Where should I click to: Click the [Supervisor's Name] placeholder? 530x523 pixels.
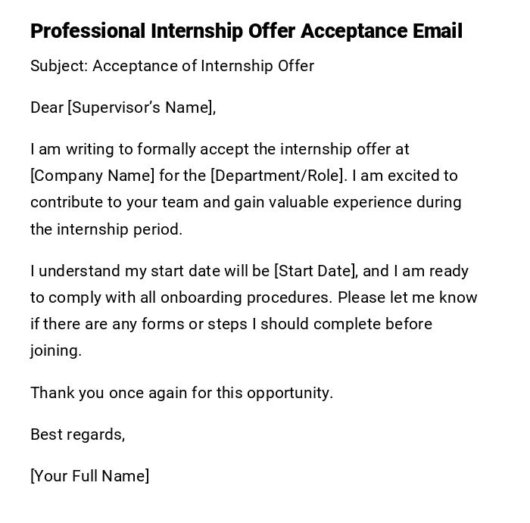(x=139, y=107)
